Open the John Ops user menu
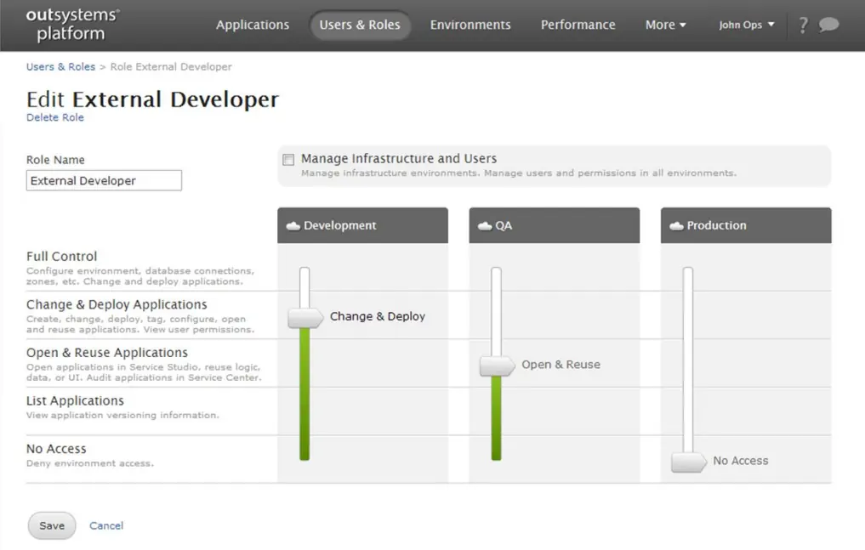 tap(747, 25)
